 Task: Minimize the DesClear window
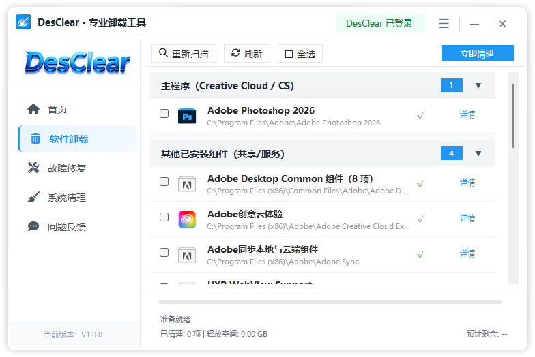point(474,25)
